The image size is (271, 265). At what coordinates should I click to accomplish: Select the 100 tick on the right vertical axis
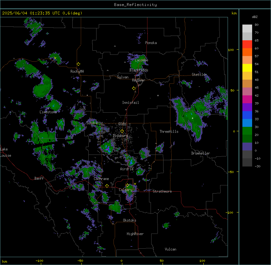pyautogui.click(x=231, y=50)
